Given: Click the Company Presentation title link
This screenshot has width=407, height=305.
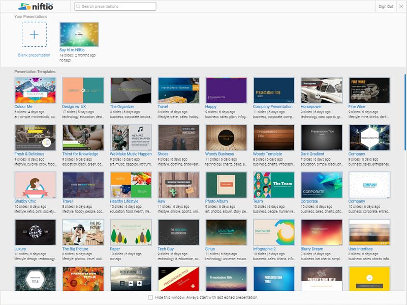Looking at the screenshot, I should [x=272, y=107].
